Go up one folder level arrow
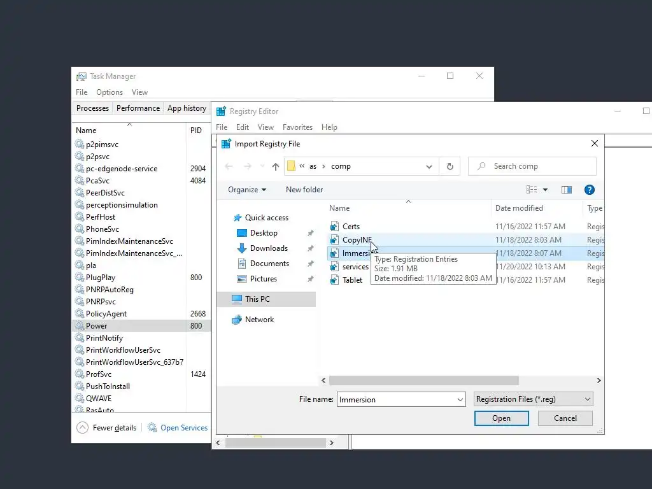The width and height of the screenshot is (652, 489). (275, 166)
